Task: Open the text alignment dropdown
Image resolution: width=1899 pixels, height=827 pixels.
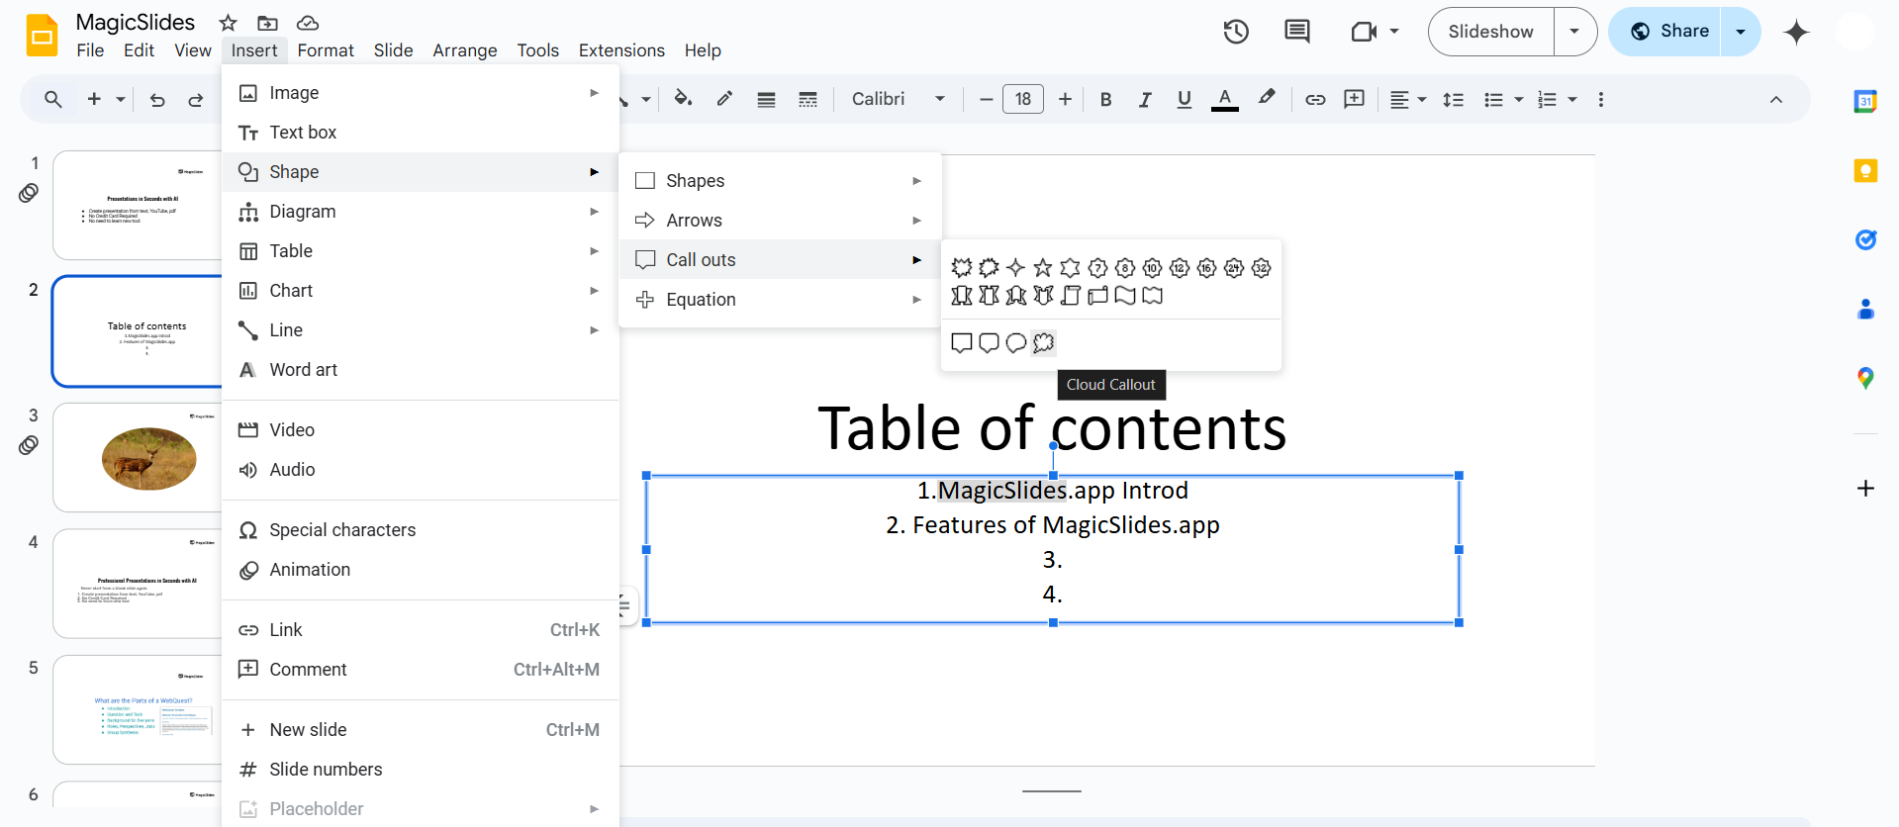Action: tap(1407, 99)
